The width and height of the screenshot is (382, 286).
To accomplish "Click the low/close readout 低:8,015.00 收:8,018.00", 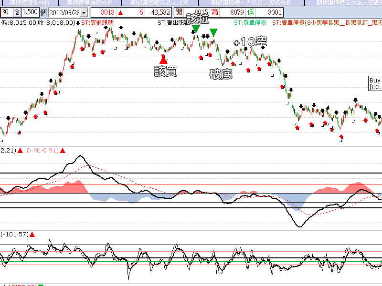I will 38,23.
